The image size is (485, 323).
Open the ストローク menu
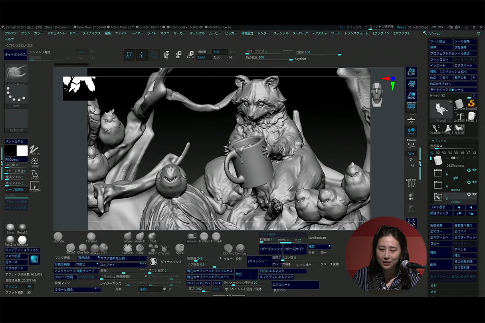300,33
